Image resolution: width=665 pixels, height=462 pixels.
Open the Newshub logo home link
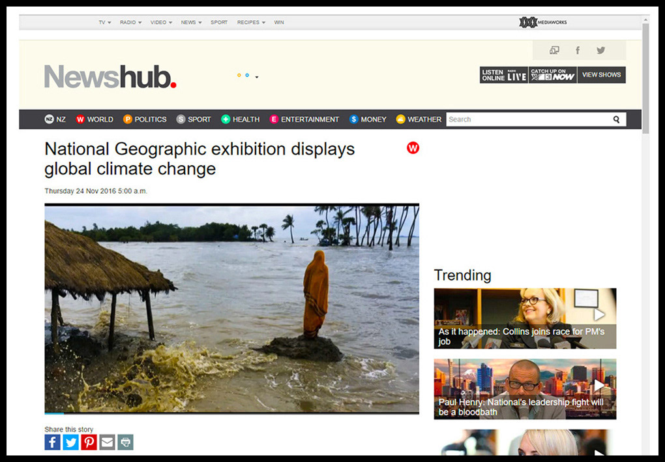[110, 76]
